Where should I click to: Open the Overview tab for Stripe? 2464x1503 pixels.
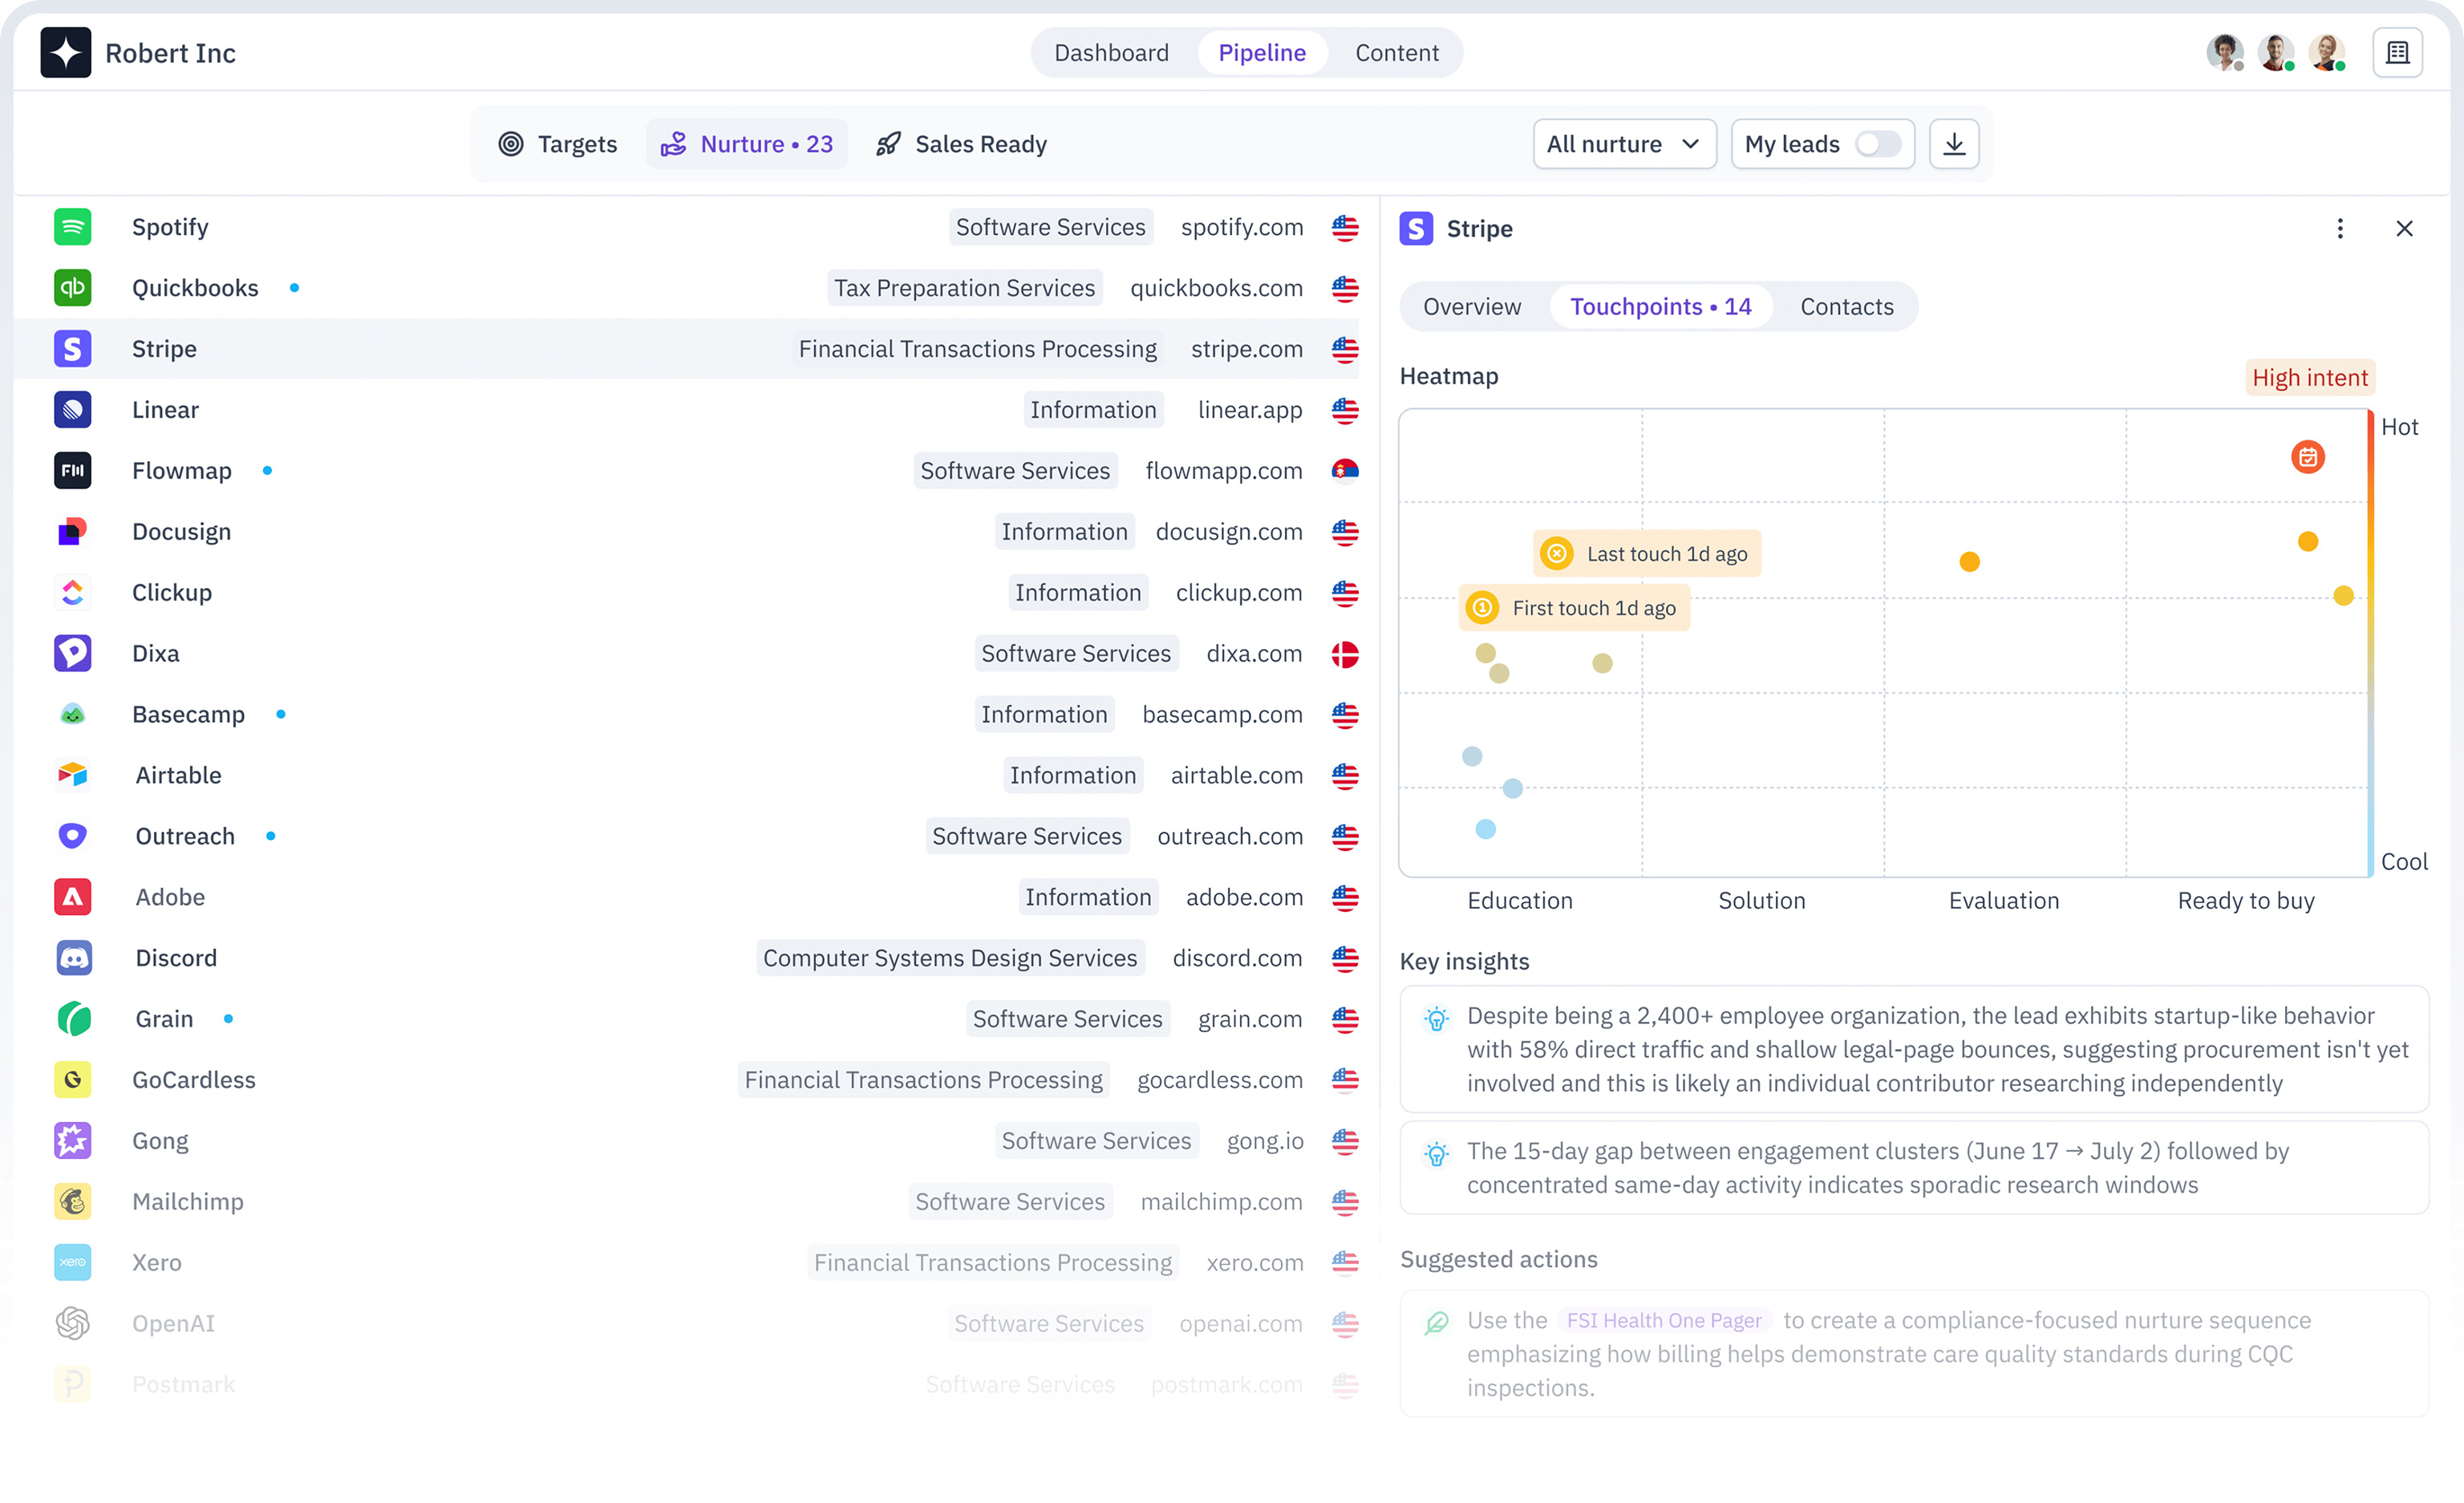click(1471, 307)
